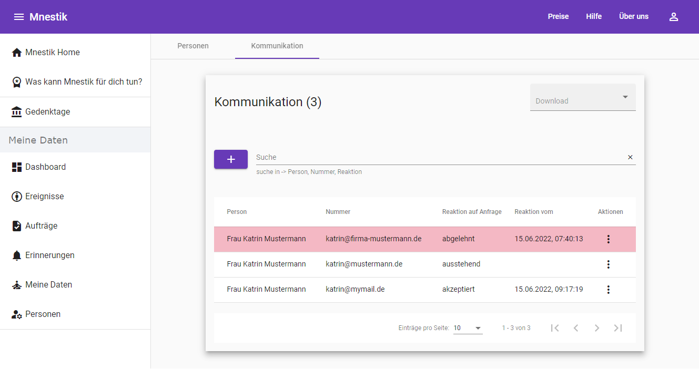The height and width of the screenshot is (369, 699).
Task: Open the entries per page selector
Action: click(x=468, y=328)
